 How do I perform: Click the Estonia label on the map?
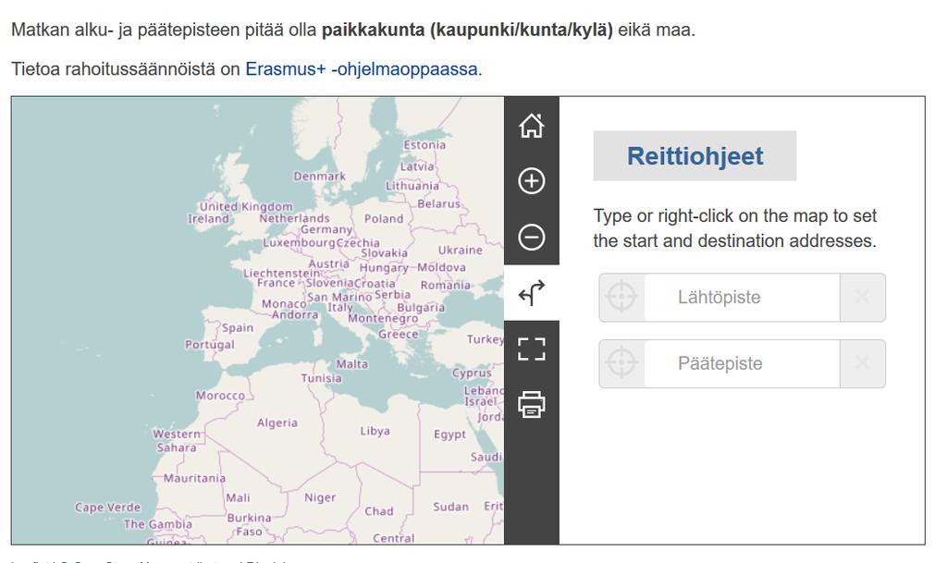[424, 145]
